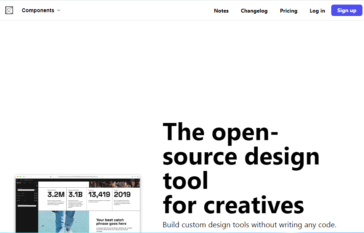Click the address bar in the preview browser
364x233 pixels.
coord(78,177)
